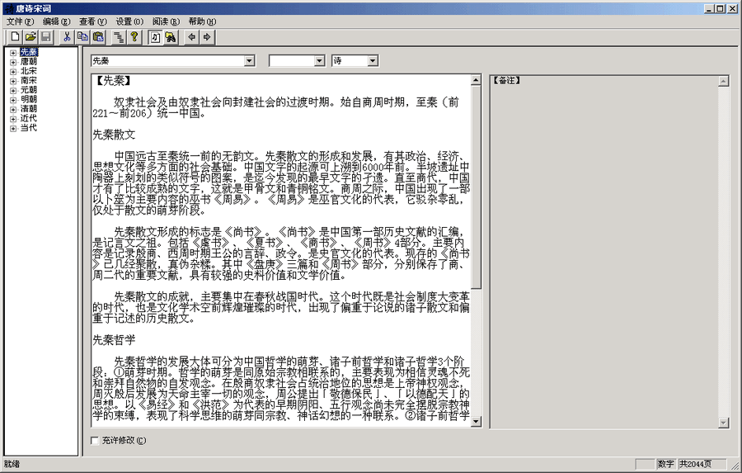Screen dimensions: 742x473
Task: Click the 备注 panel scroll up arrow
Action: tap(723, 81)
